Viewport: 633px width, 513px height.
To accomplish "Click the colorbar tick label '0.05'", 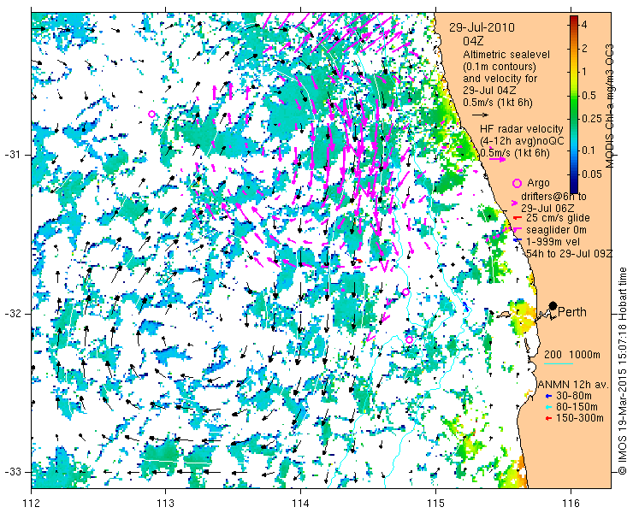I will click(x=591, y=174).
